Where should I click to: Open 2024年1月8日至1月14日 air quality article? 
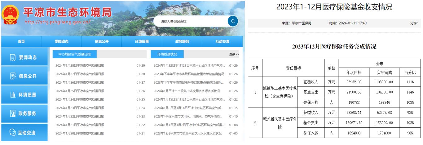pos(189,108)
